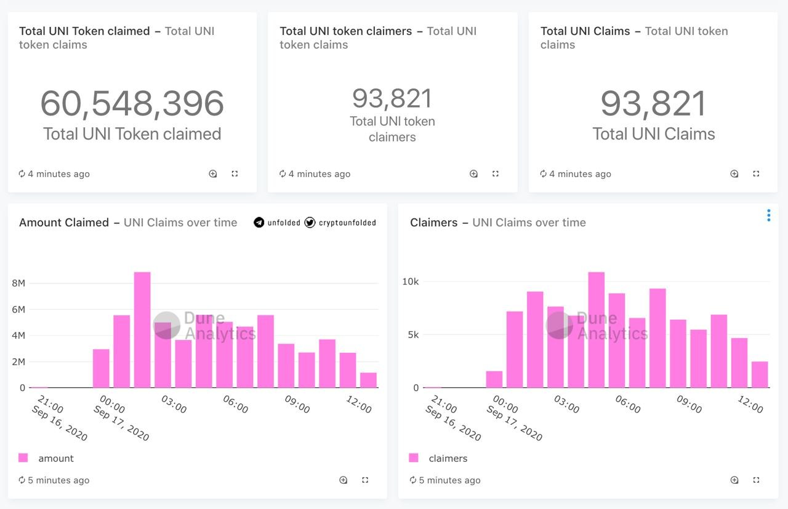This screenshot has height=509, width=788.
Task: Click the 93,821 Total UNI token claimers value
Action: coord(392,98)
